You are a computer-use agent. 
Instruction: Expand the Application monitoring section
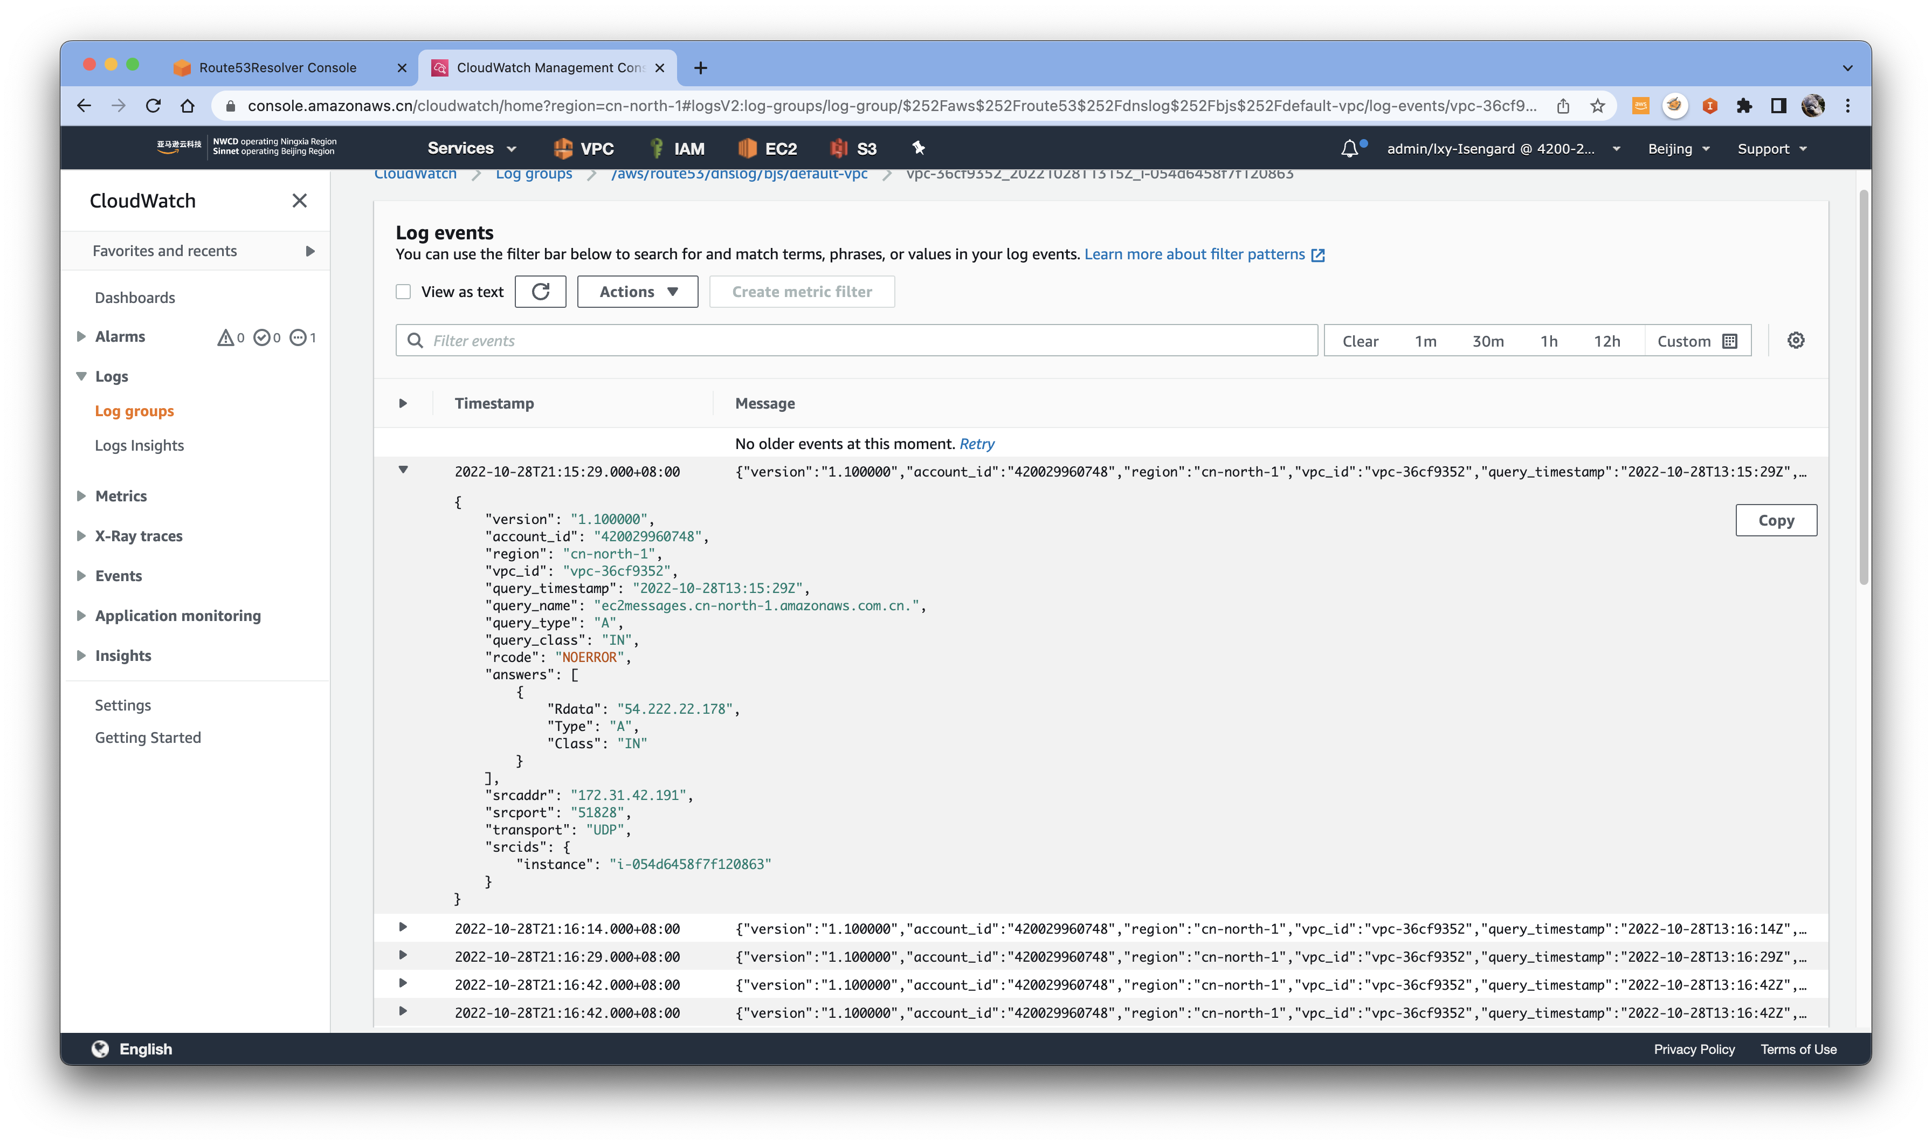click(81, 616)
